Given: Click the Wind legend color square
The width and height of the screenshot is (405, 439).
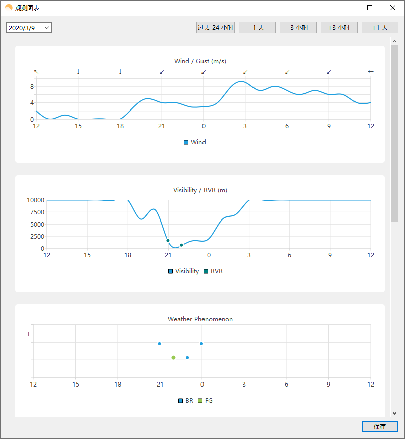Looking at the screenshot, I should tap(186, 142).
